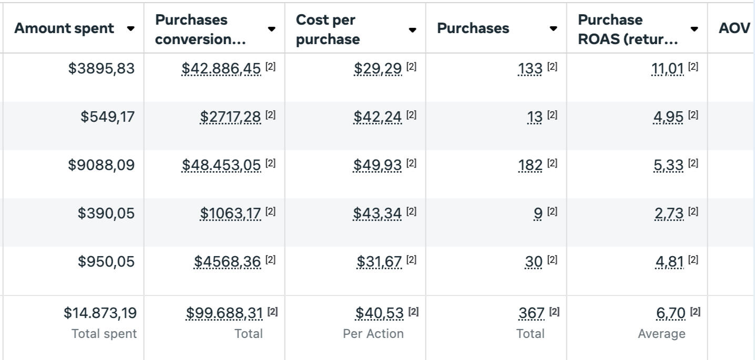This screenshot has height=360, width=755.
Task: Click the $9088,09 amount spent cell
Action: tap(101, 165)
